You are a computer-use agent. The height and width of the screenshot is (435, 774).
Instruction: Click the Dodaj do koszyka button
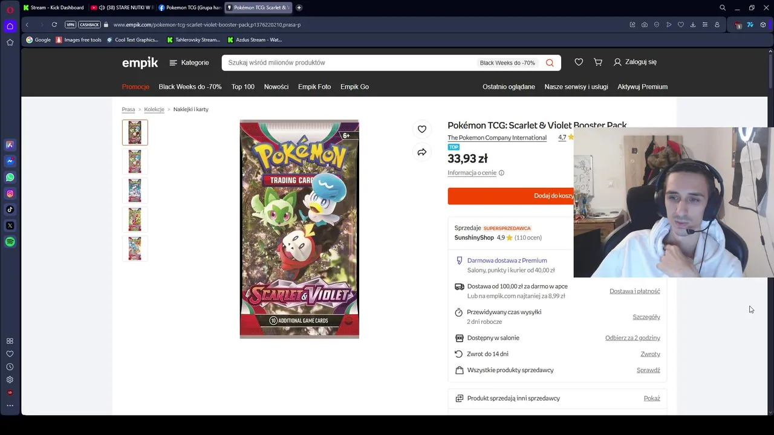511,196
